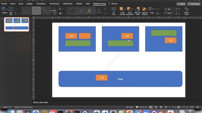Expand the Shapes dropdown arrow

tap(7, 9)
